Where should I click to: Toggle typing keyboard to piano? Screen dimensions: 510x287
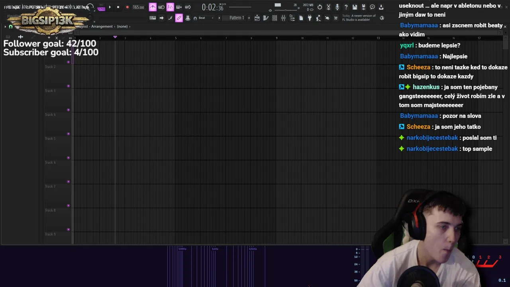(x=153, y=18)
